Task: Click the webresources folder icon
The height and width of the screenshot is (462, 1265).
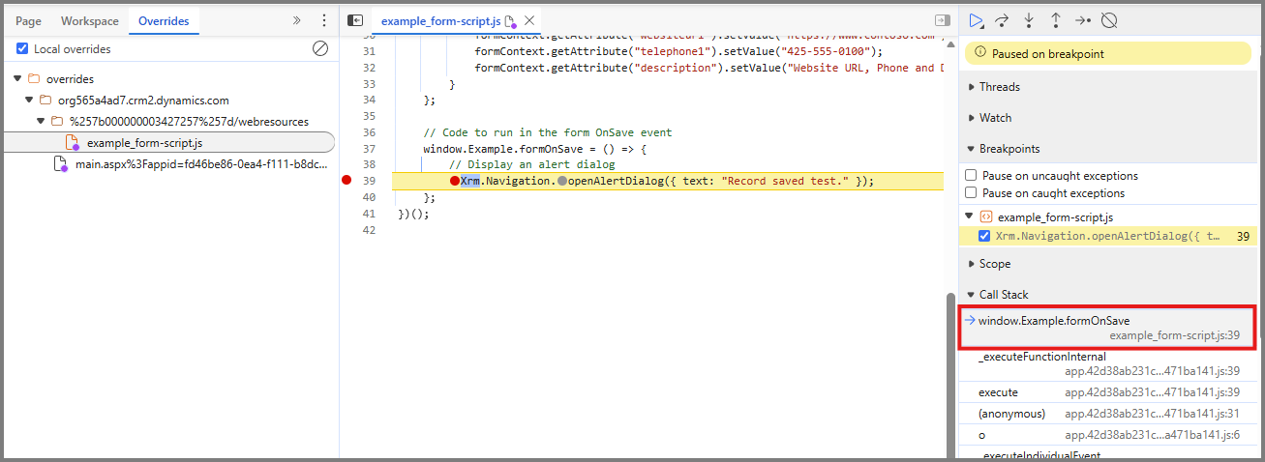Action: pyautogui.click(x=57, y=121)
